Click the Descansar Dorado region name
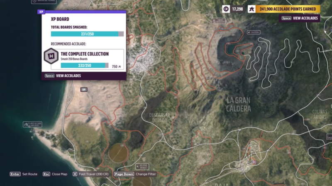 click(x=159, y=118)
